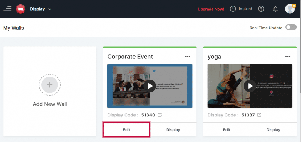Play the yoga wall preview thumbnail
Image resolution: width=301 pixels, height=142 pixels.
250,86
